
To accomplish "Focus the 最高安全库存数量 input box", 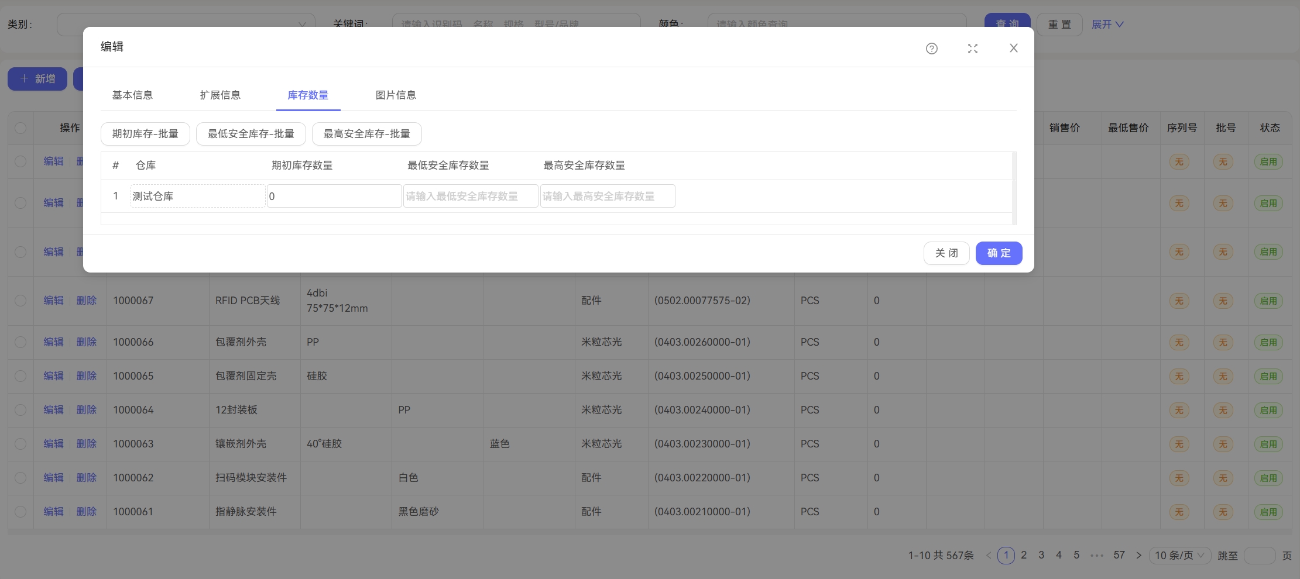I will tap(607, 197).
